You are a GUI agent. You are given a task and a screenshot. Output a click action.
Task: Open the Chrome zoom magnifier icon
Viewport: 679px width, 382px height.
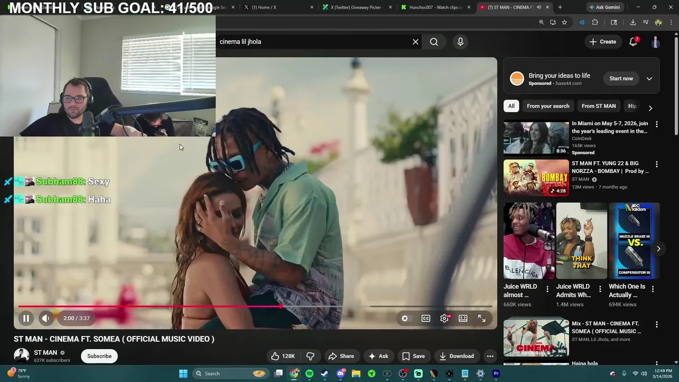[x=541, y=22]
